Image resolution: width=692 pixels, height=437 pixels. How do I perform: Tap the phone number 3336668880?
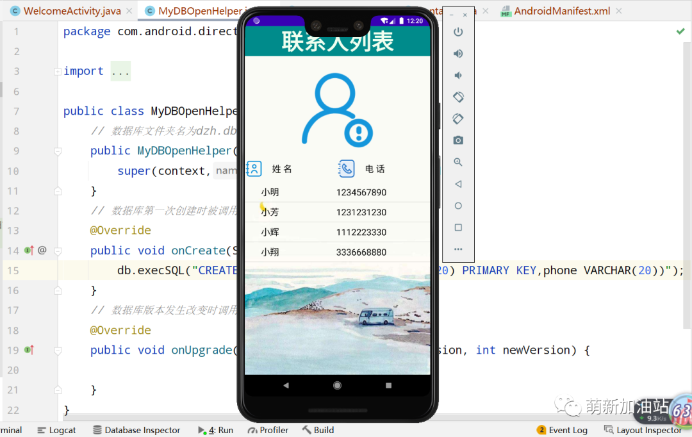pyautogui.click(x=361, y=252)
